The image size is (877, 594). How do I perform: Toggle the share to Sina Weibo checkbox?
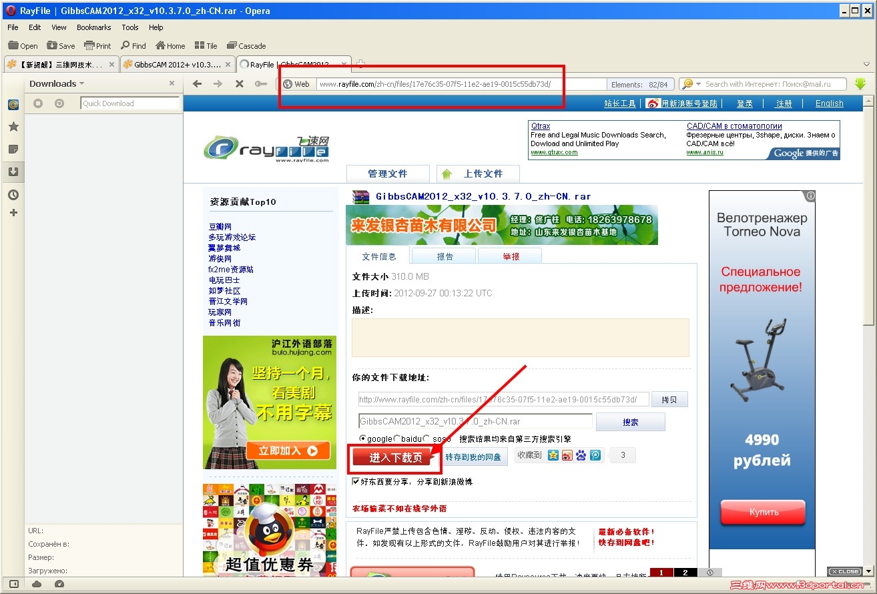click(356, 481)
